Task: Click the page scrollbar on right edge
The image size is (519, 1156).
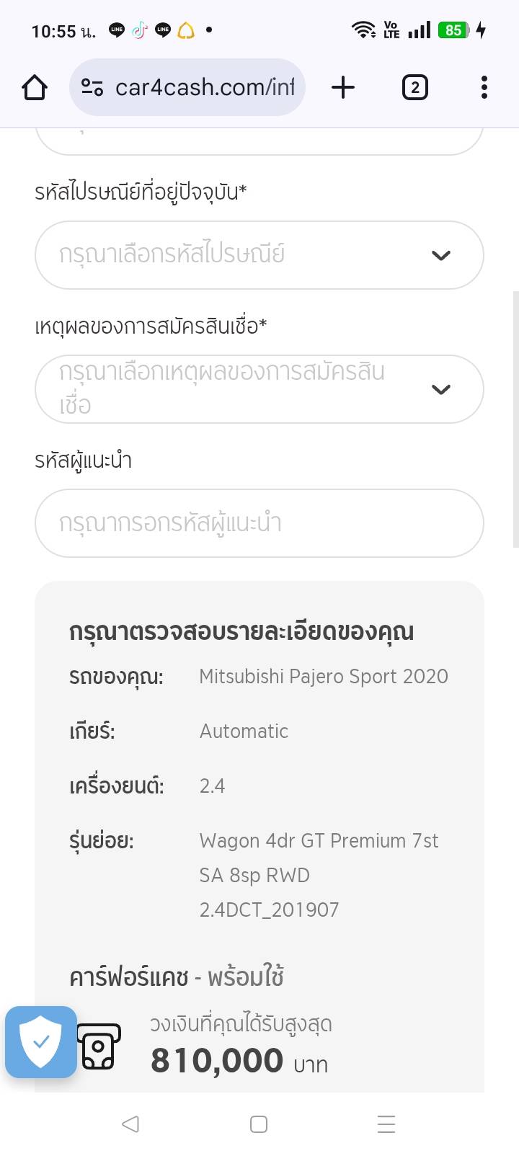Action: [x=515, y=418]
